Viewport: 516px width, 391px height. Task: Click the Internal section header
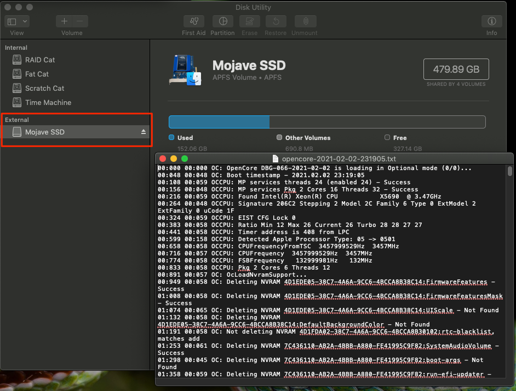16,48
